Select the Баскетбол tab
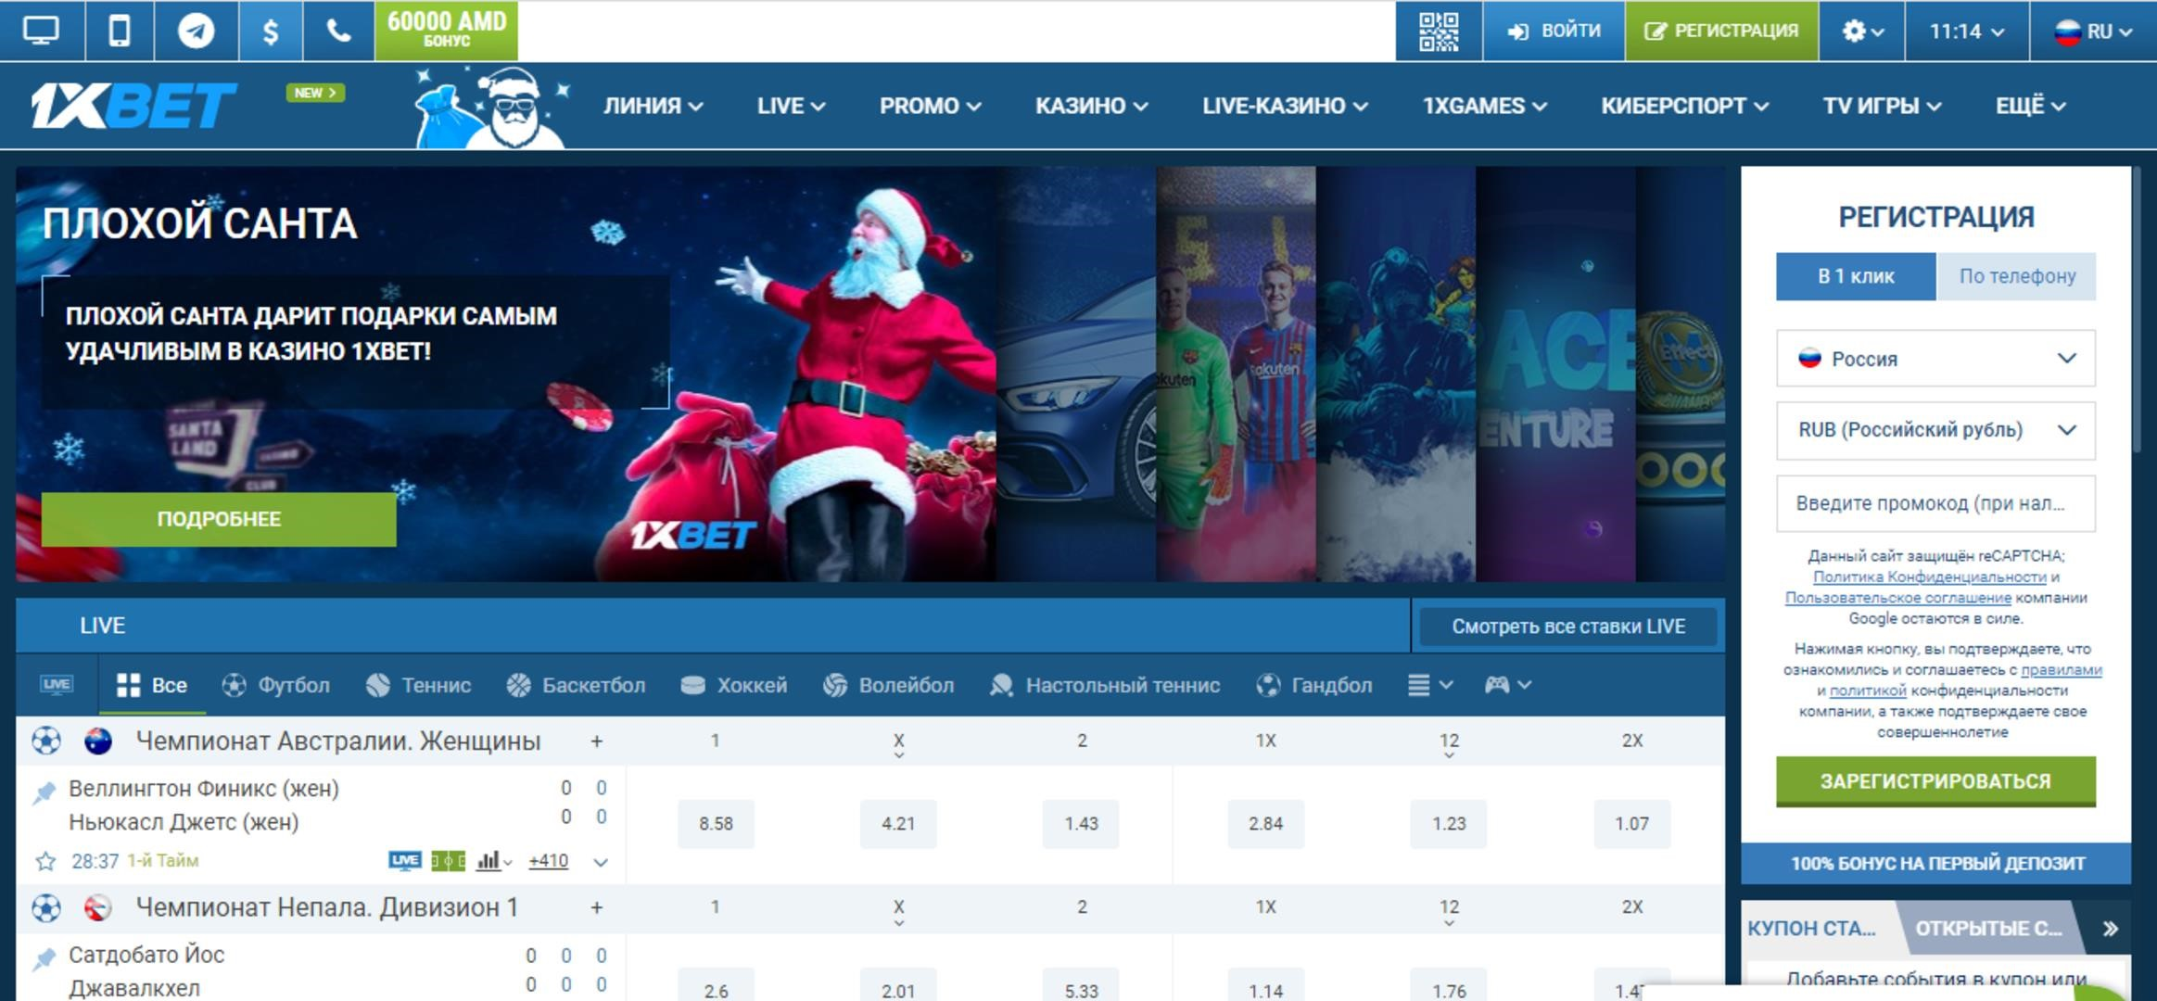 coord(576,685)
